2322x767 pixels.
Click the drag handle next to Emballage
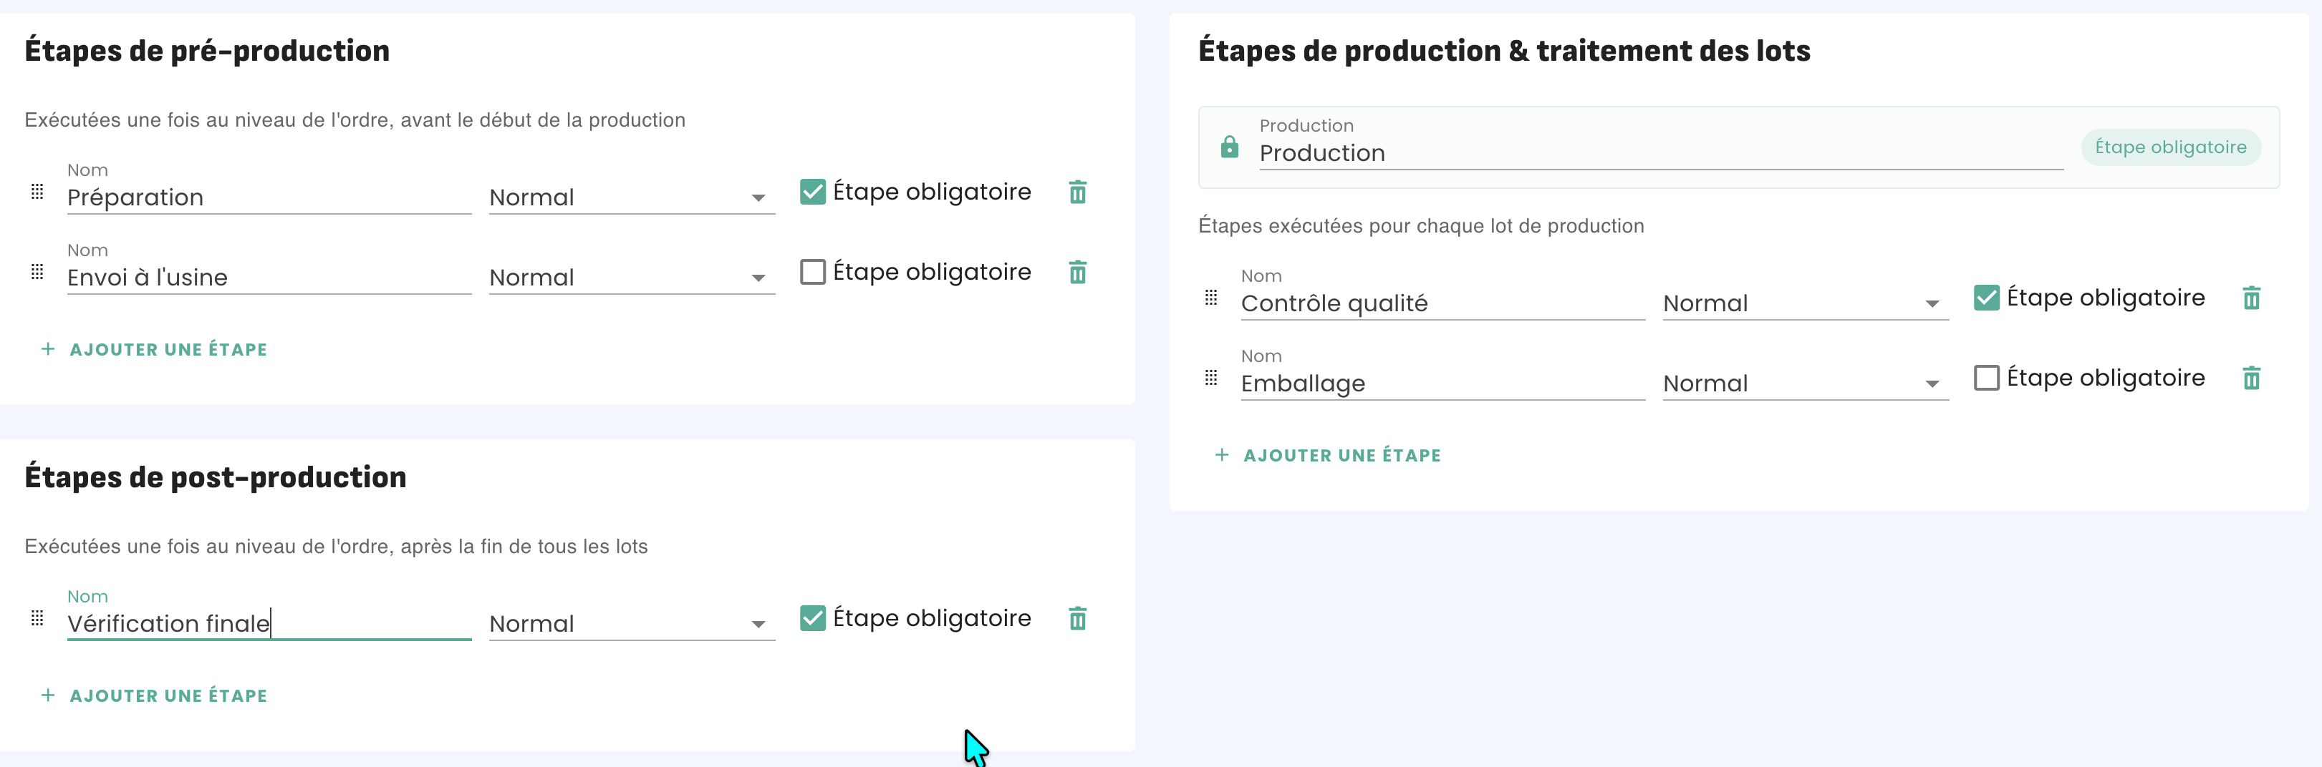coord(1210,378)
